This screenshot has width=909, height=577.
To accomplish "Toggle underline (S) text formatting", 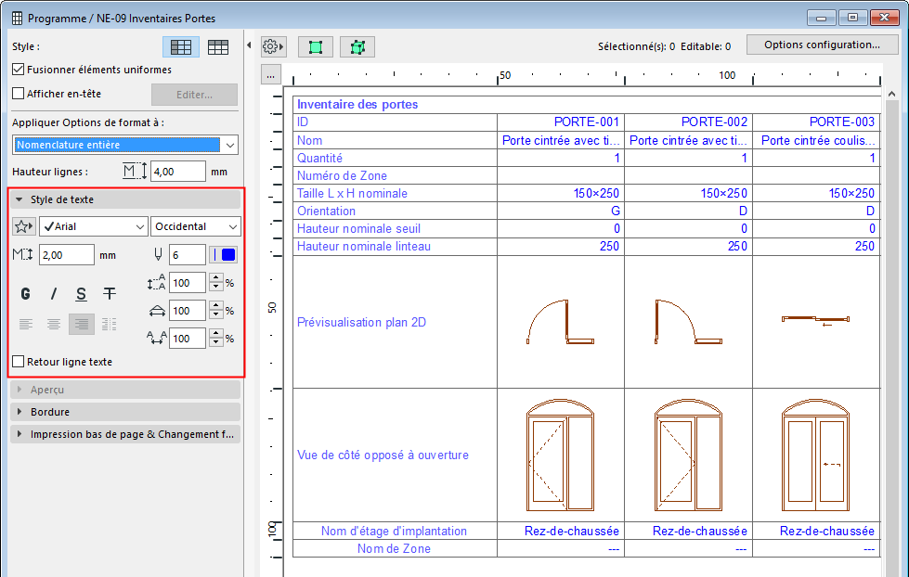I will (82, 294).
